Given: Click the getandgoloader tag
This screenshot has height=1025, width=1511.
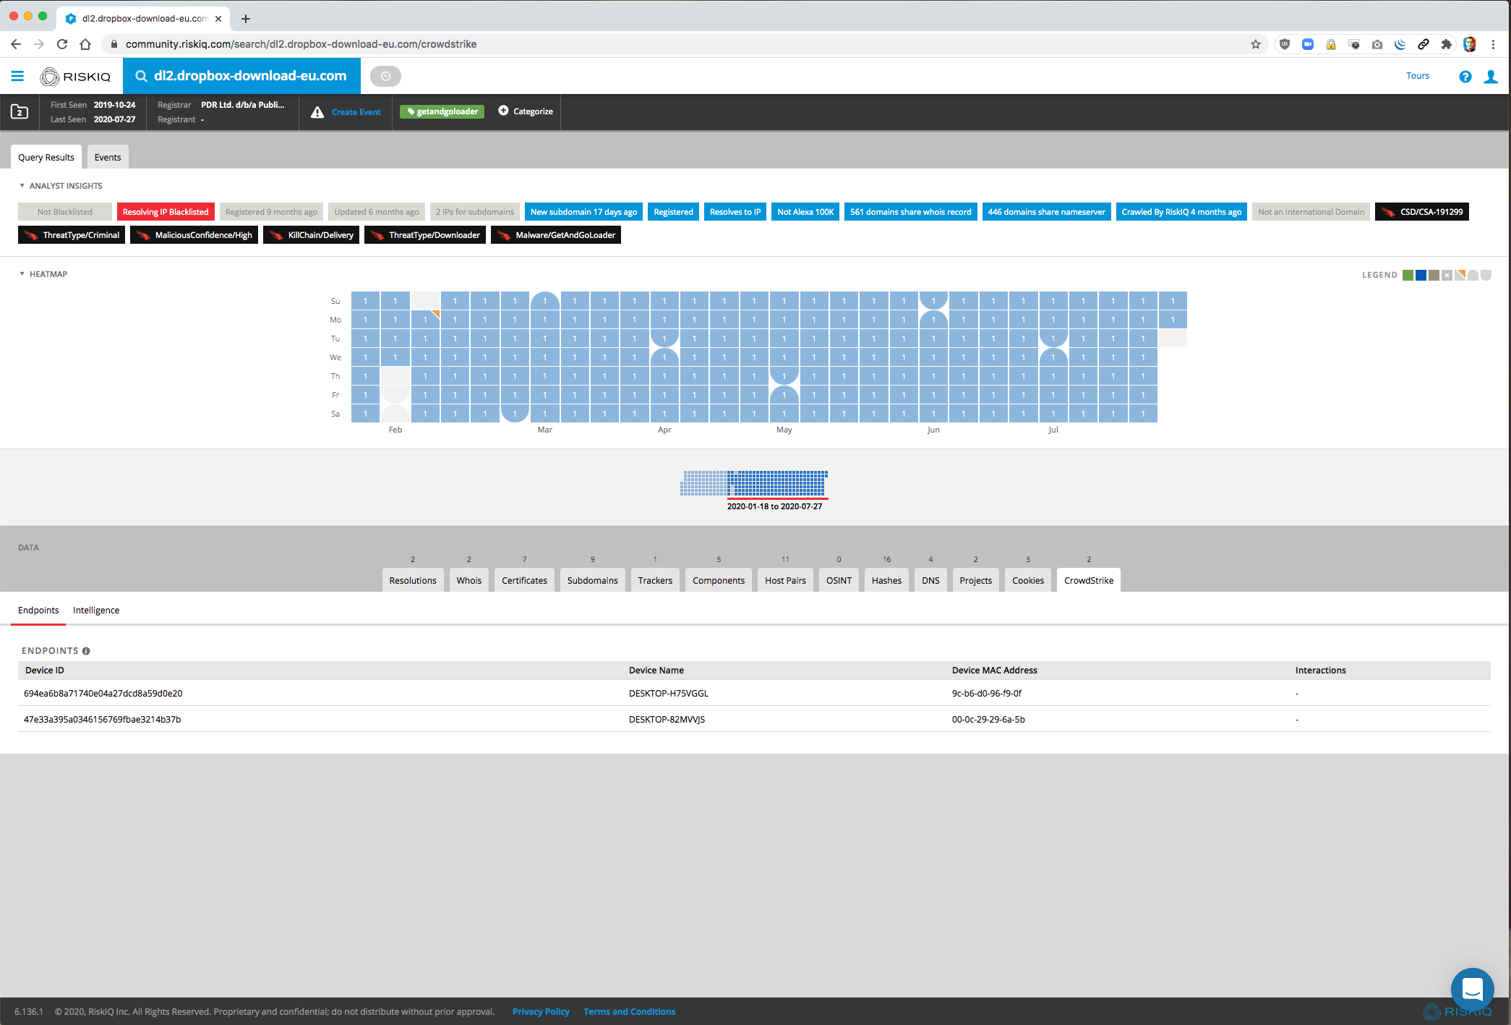Looking at the screenshot, I should [x=442, y=111].
